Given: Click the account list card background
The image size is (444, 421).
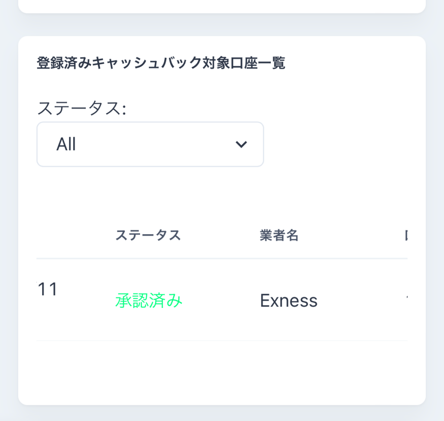Looking at the screenshot, I should [222, 195].
